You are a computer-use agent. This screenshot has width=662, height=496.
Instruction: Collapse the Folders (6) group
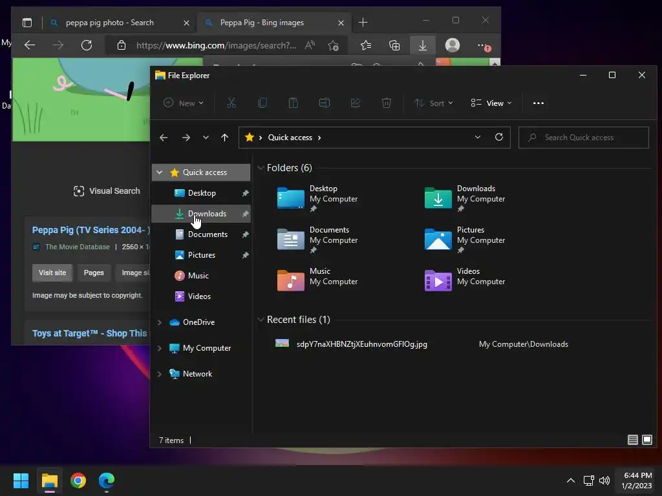click(261, 168)
